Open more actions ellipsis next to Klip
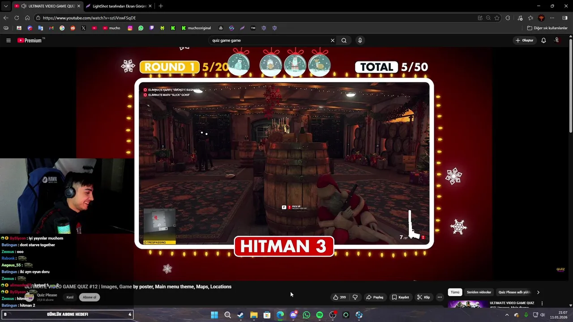The width and height of the screenshot is (573, 322). coord(440,297)
